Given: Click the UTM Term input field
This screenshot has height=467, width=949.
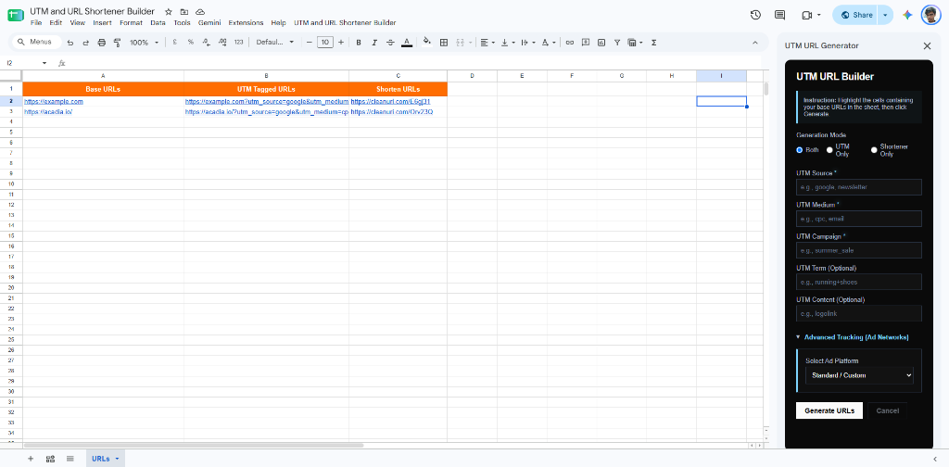Looking at the screenshot, I should click(859, 282).
